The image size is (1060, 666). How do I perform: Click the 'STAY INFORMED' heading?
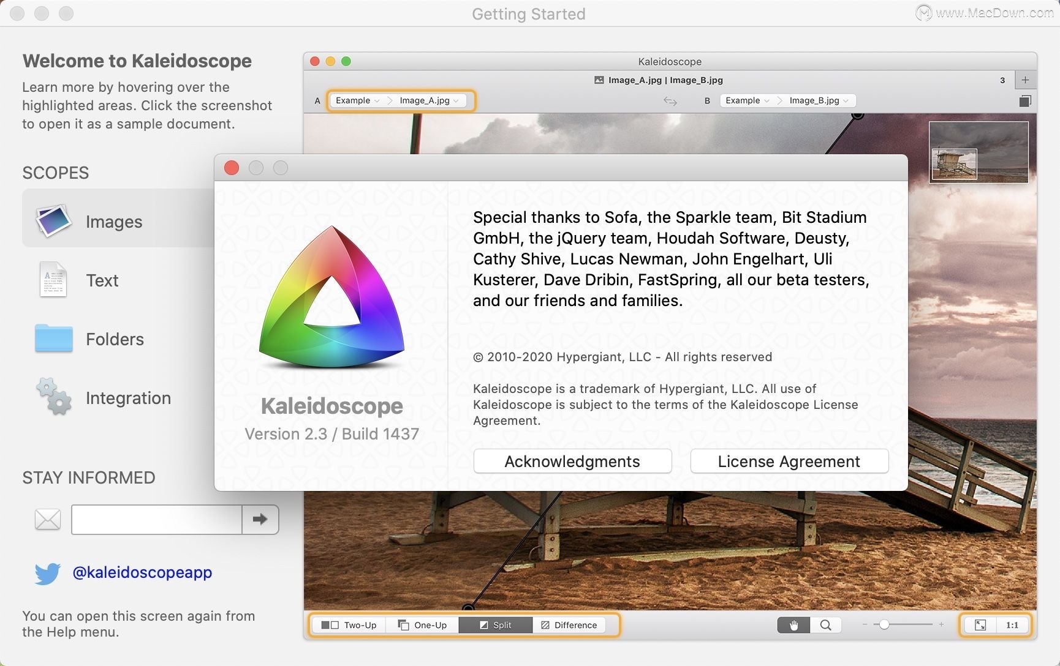[89, 477]
